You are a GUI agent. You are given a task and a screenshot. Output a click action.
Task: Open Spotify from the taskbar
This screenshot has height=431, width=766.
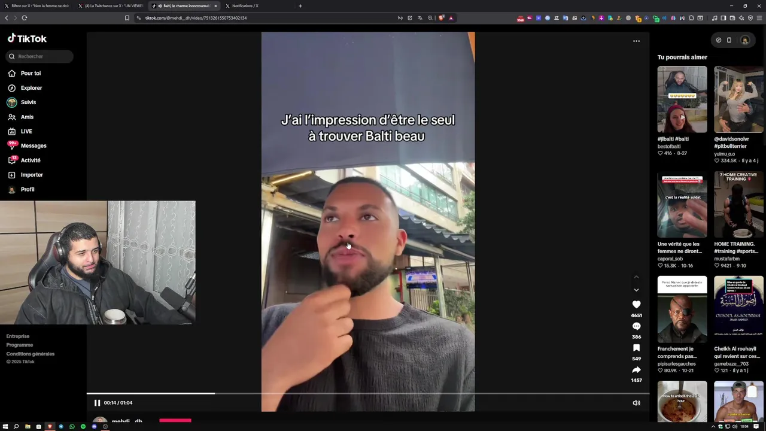tap(83, 427)
